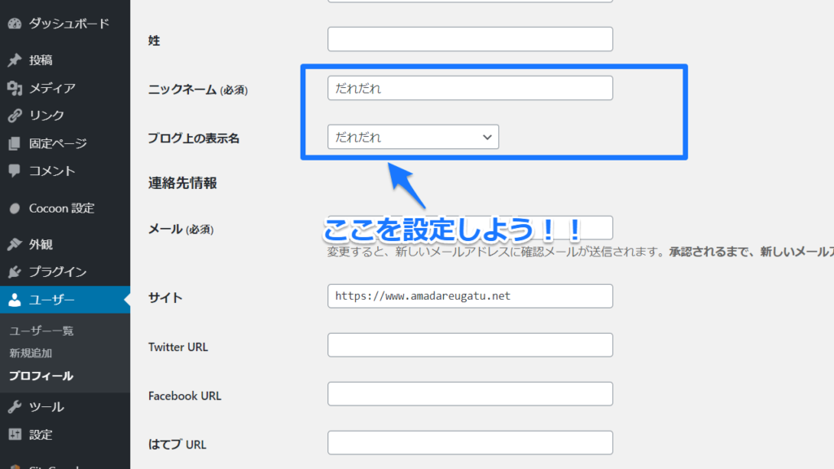
Task: Open the 外観 paintbrush icon
Action: pos(15,244)
